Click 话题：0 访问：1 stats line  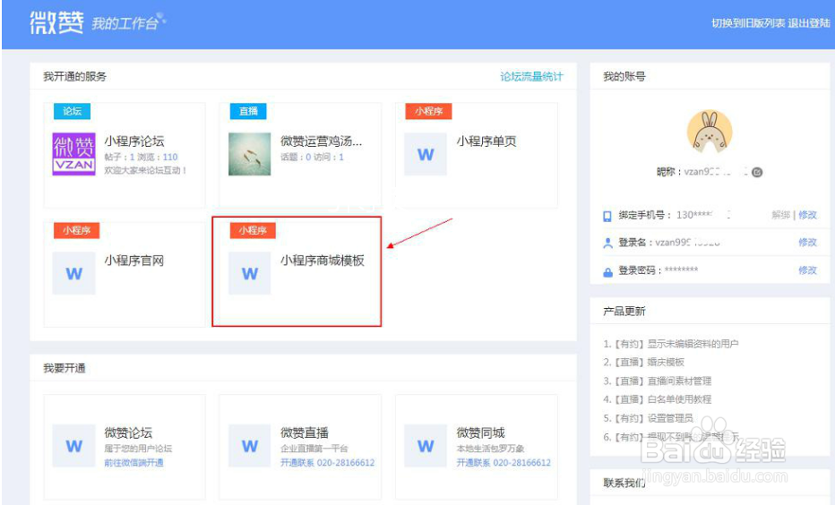click(x=312, y=157)
